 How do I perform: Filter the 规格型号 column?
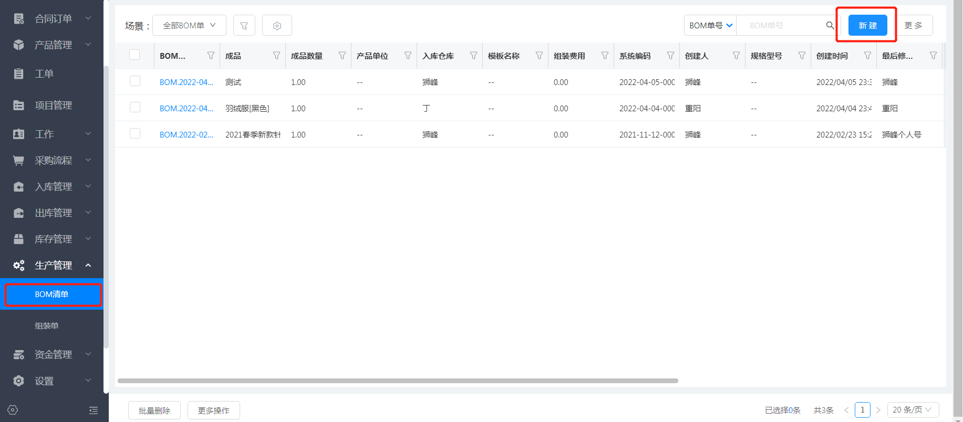tap(802, 56)
